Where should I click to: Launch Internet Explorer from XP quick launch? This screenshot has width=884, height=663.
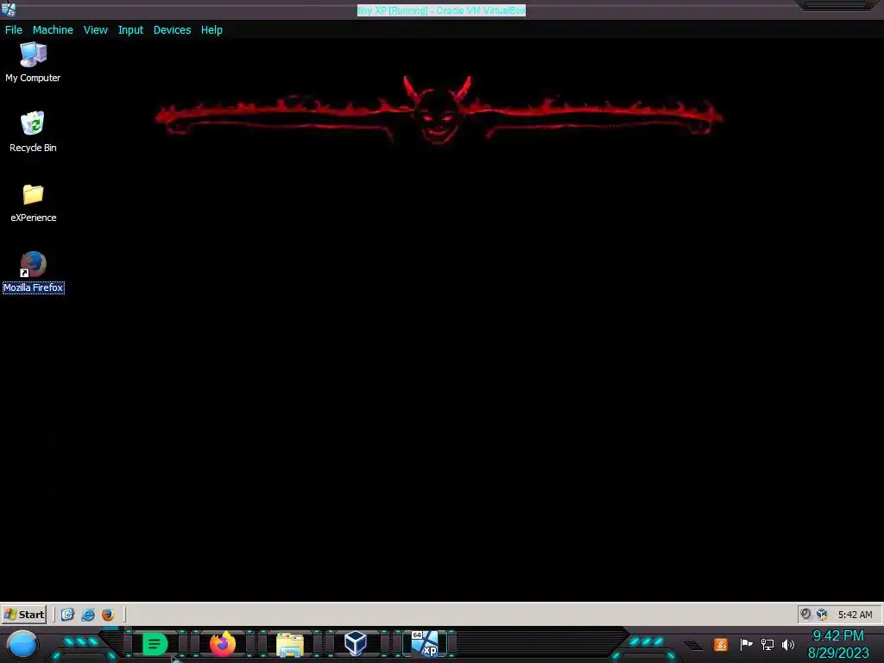point(87,615)
